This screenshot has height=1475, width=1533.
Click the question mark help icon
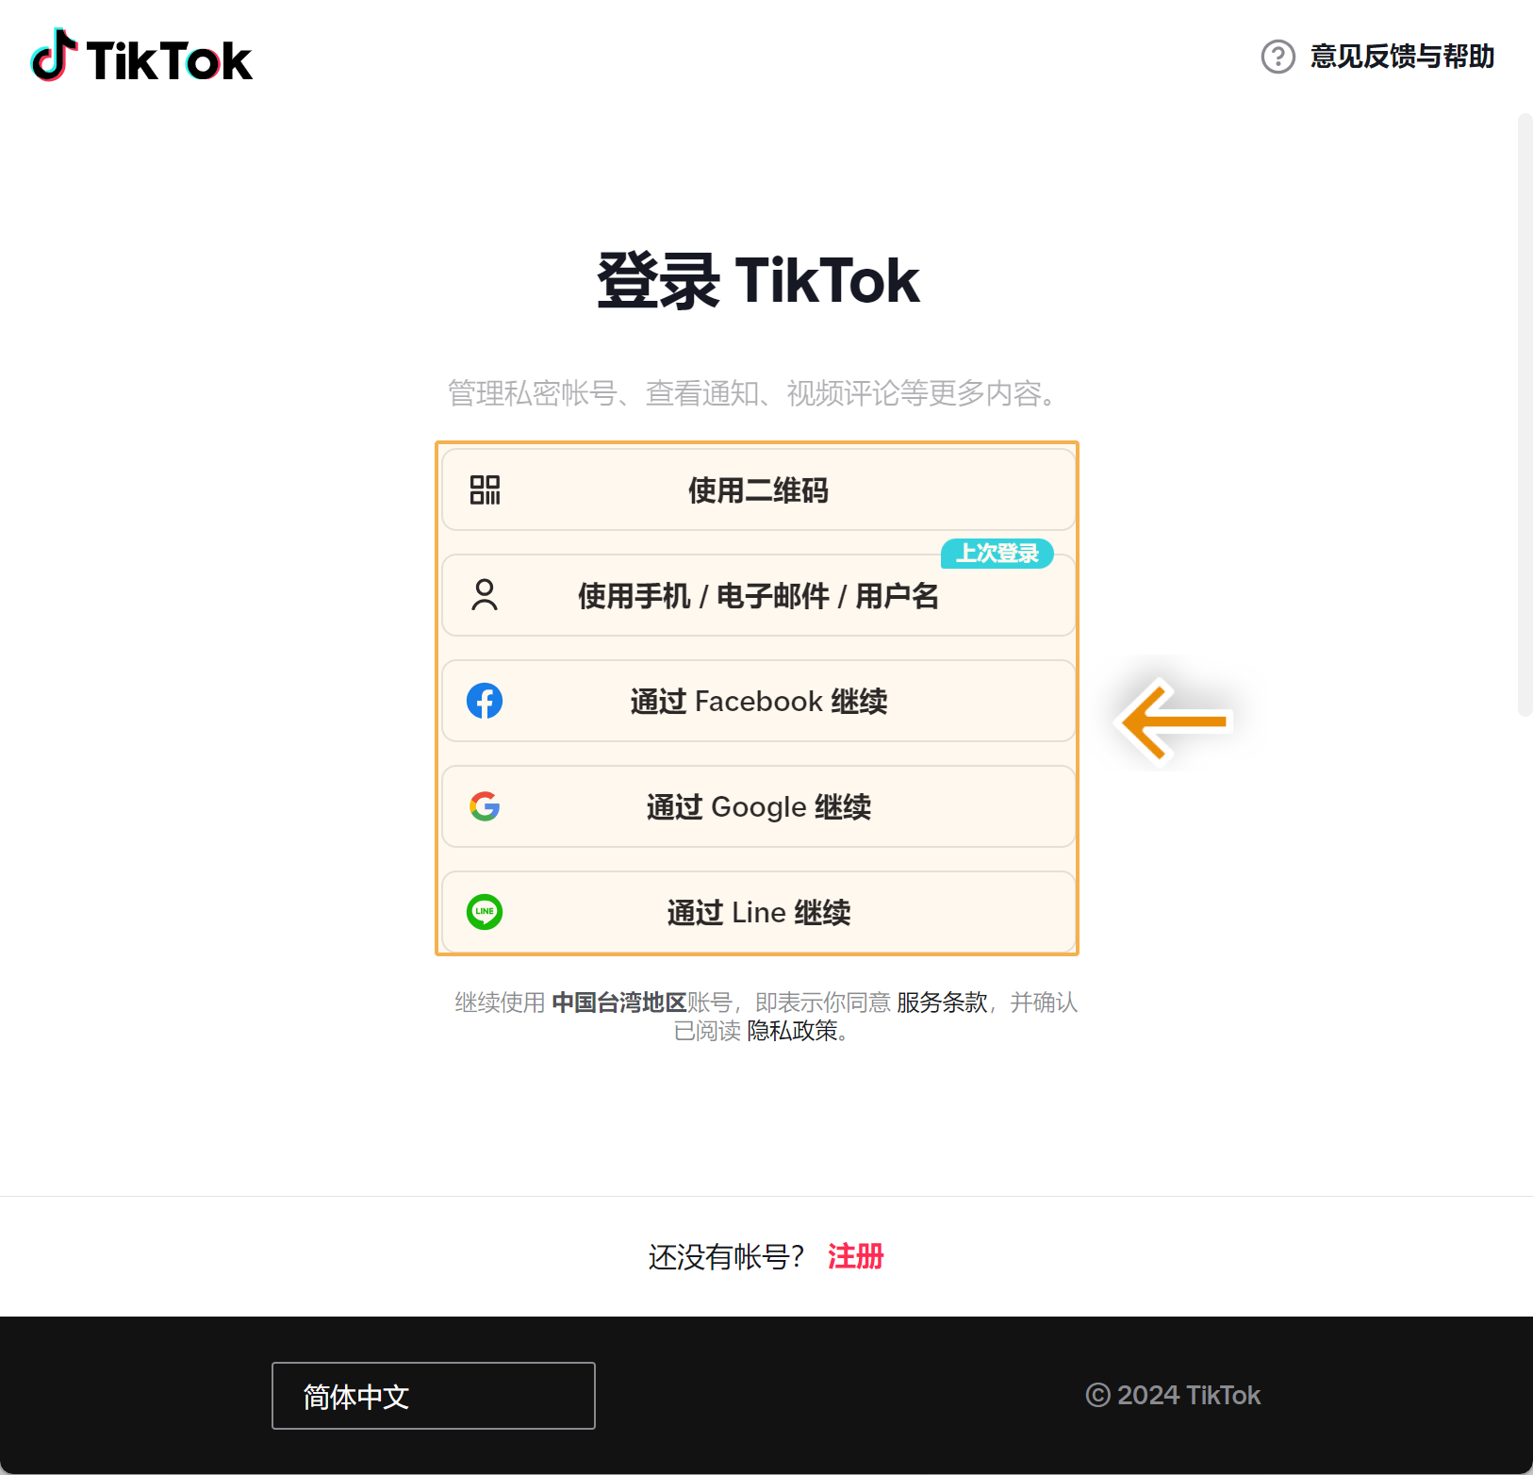(x=1277, y=57)
